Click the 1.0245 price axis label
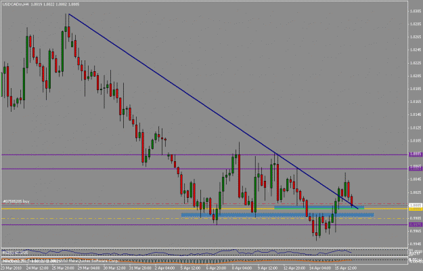 click(416, 50)
